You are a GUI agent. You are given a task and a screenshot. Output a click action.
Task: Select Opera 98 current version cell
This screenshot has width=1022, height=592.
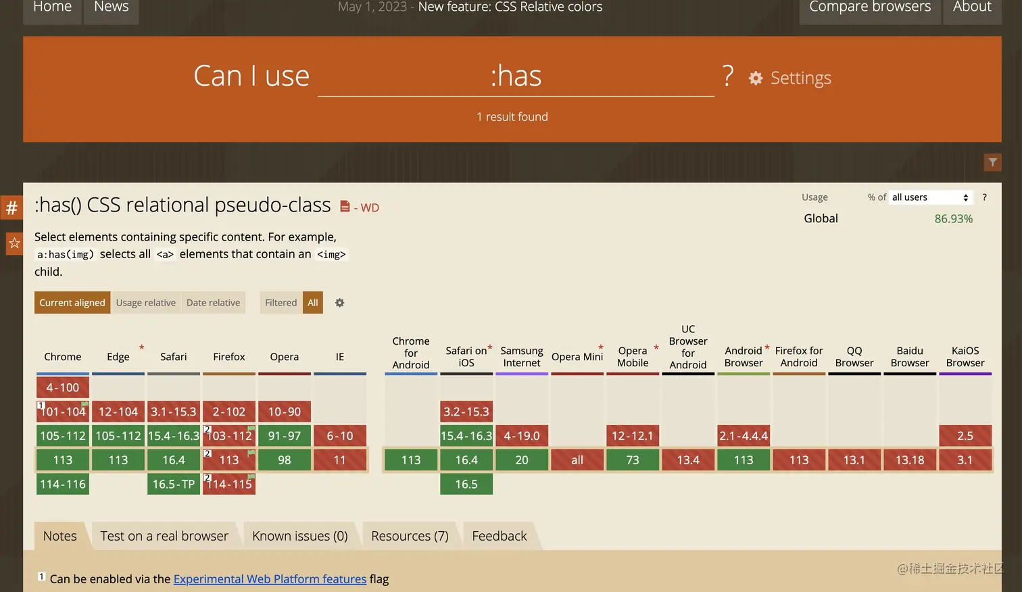(285, 460)
